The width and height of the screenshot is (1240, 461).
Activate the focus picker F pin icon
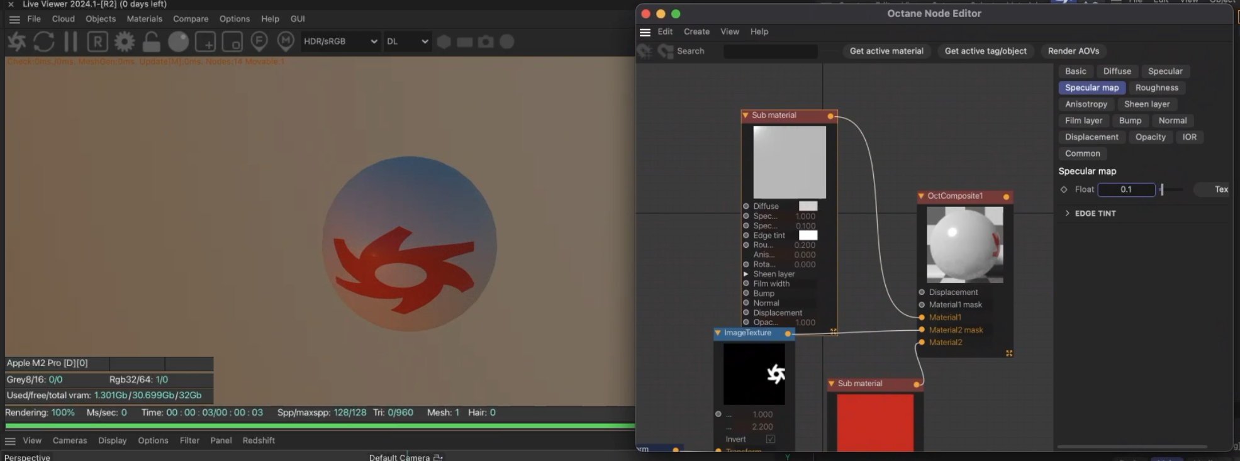pyautogui.click(x=259, y=42)
